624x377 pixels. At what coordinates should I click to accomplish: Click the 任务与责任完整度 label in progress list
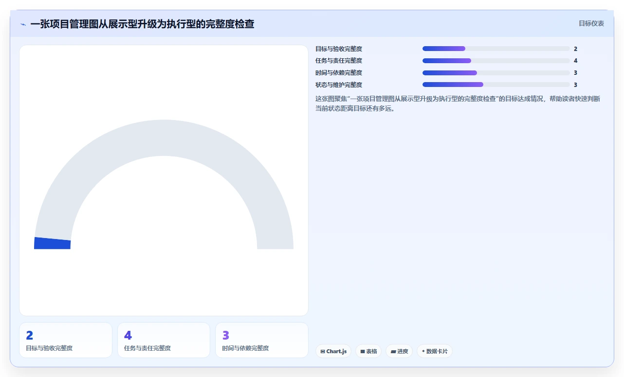pyautogui.click(x=339, y=61)
